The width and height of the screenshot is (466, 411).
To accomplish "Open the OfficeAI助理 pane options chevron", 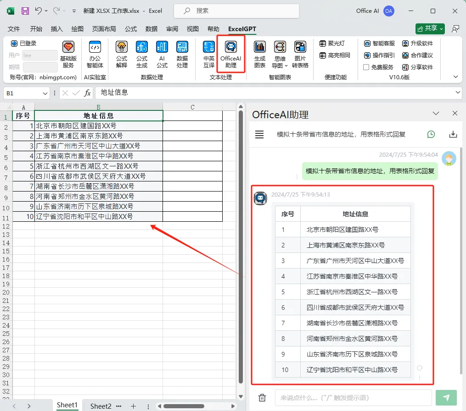I will (x=436, y=114).
